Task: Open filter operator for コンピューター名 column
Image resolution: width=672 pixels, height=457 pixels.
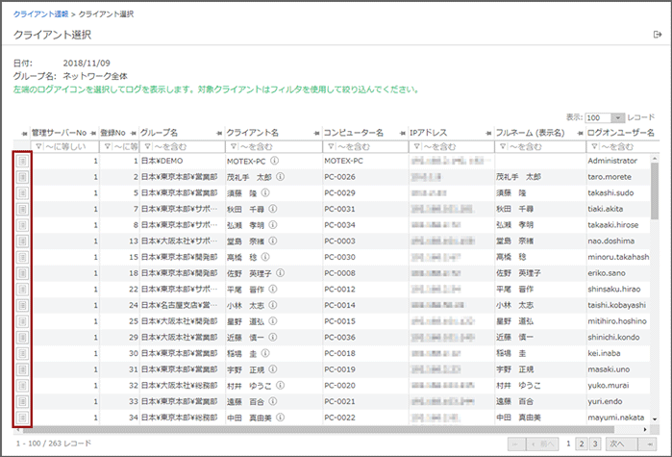Action: [x=332, y=147]
